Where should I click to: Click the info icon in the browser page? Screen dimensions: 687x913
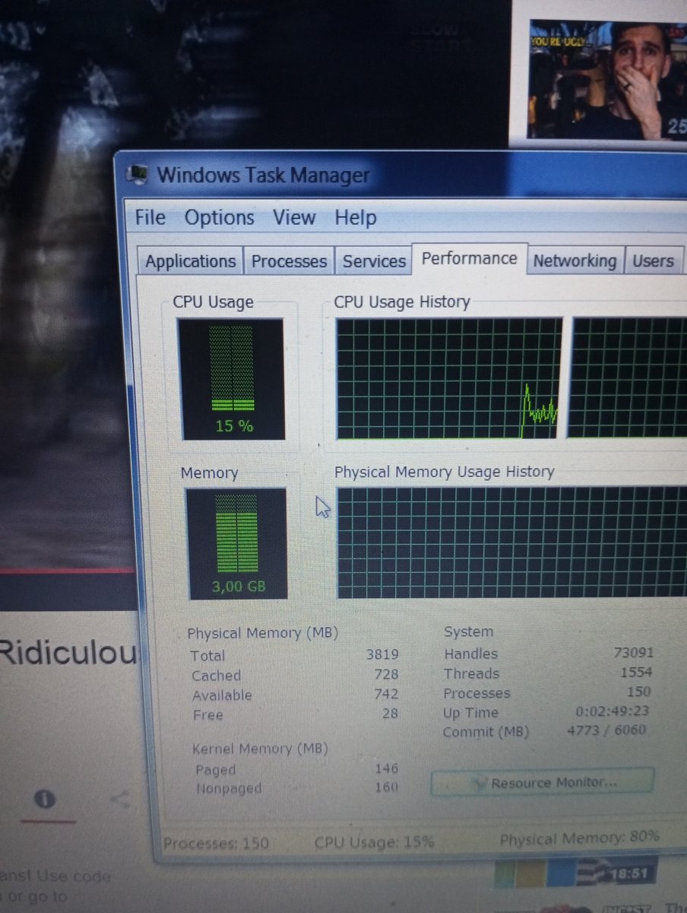[46, 799]
